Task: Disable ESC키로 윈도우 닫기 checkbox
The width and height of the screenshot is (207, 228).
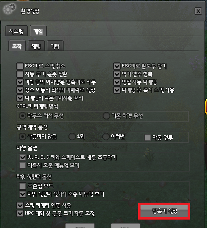Action: [117, 66]
